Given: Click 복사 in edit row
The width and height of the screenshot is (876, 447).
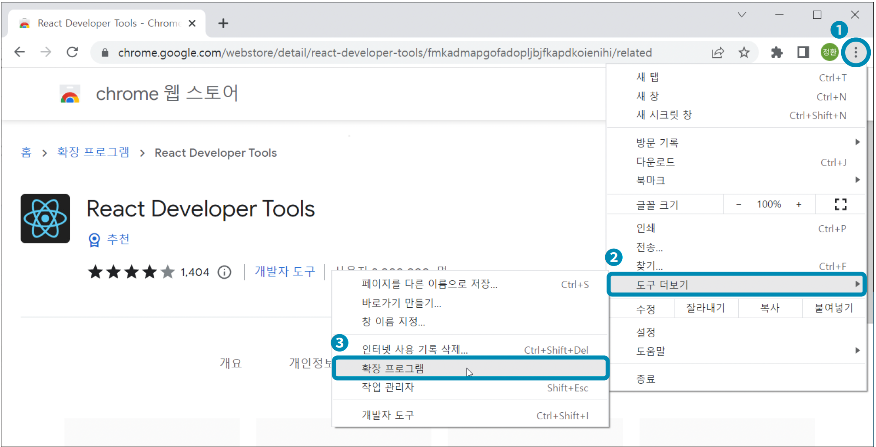Looking at the screenshot, I should (x=770, y=308).
